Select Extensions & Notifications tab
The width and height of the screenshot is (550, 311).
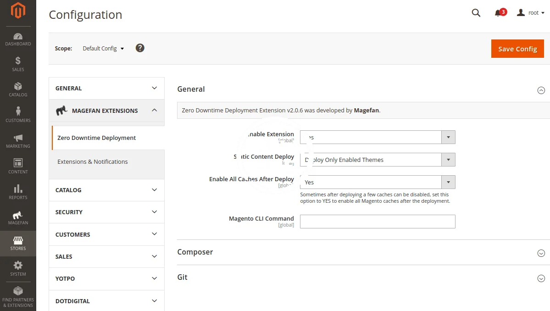coord(93,162)
